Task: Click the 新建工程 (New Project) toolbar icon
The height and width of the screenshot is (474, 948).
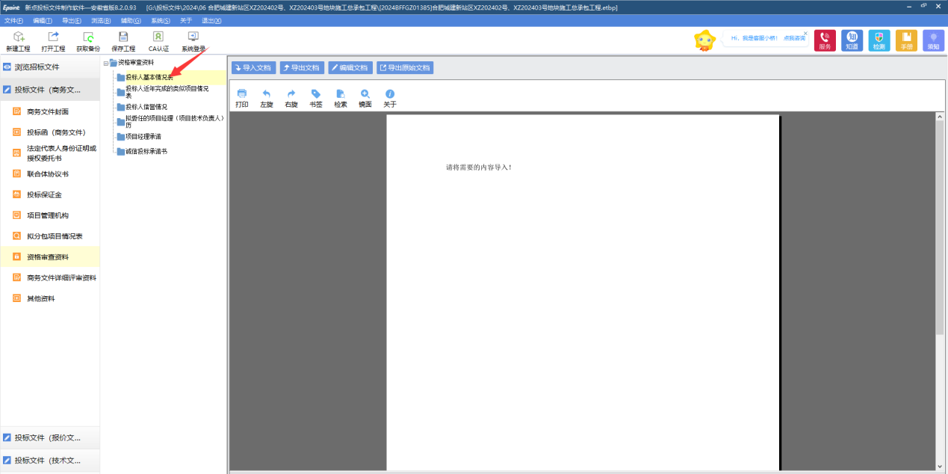Action: pyautogui.click(x=18, y=40)
